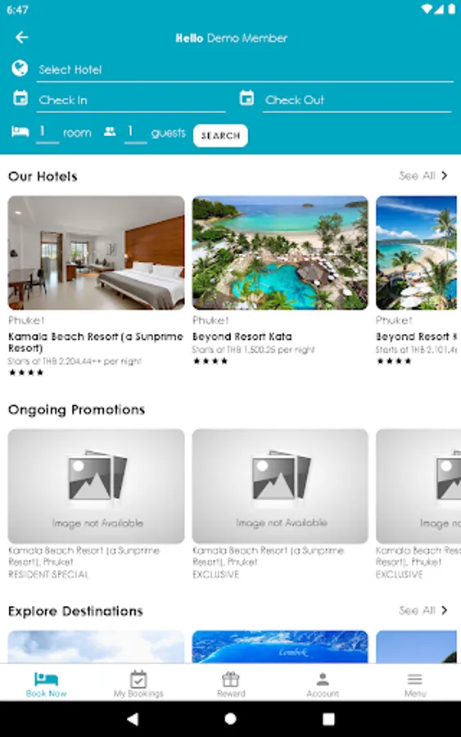Tap the Check In calendar icon
The width and height of the screenshot is (461, 737).
20,98
